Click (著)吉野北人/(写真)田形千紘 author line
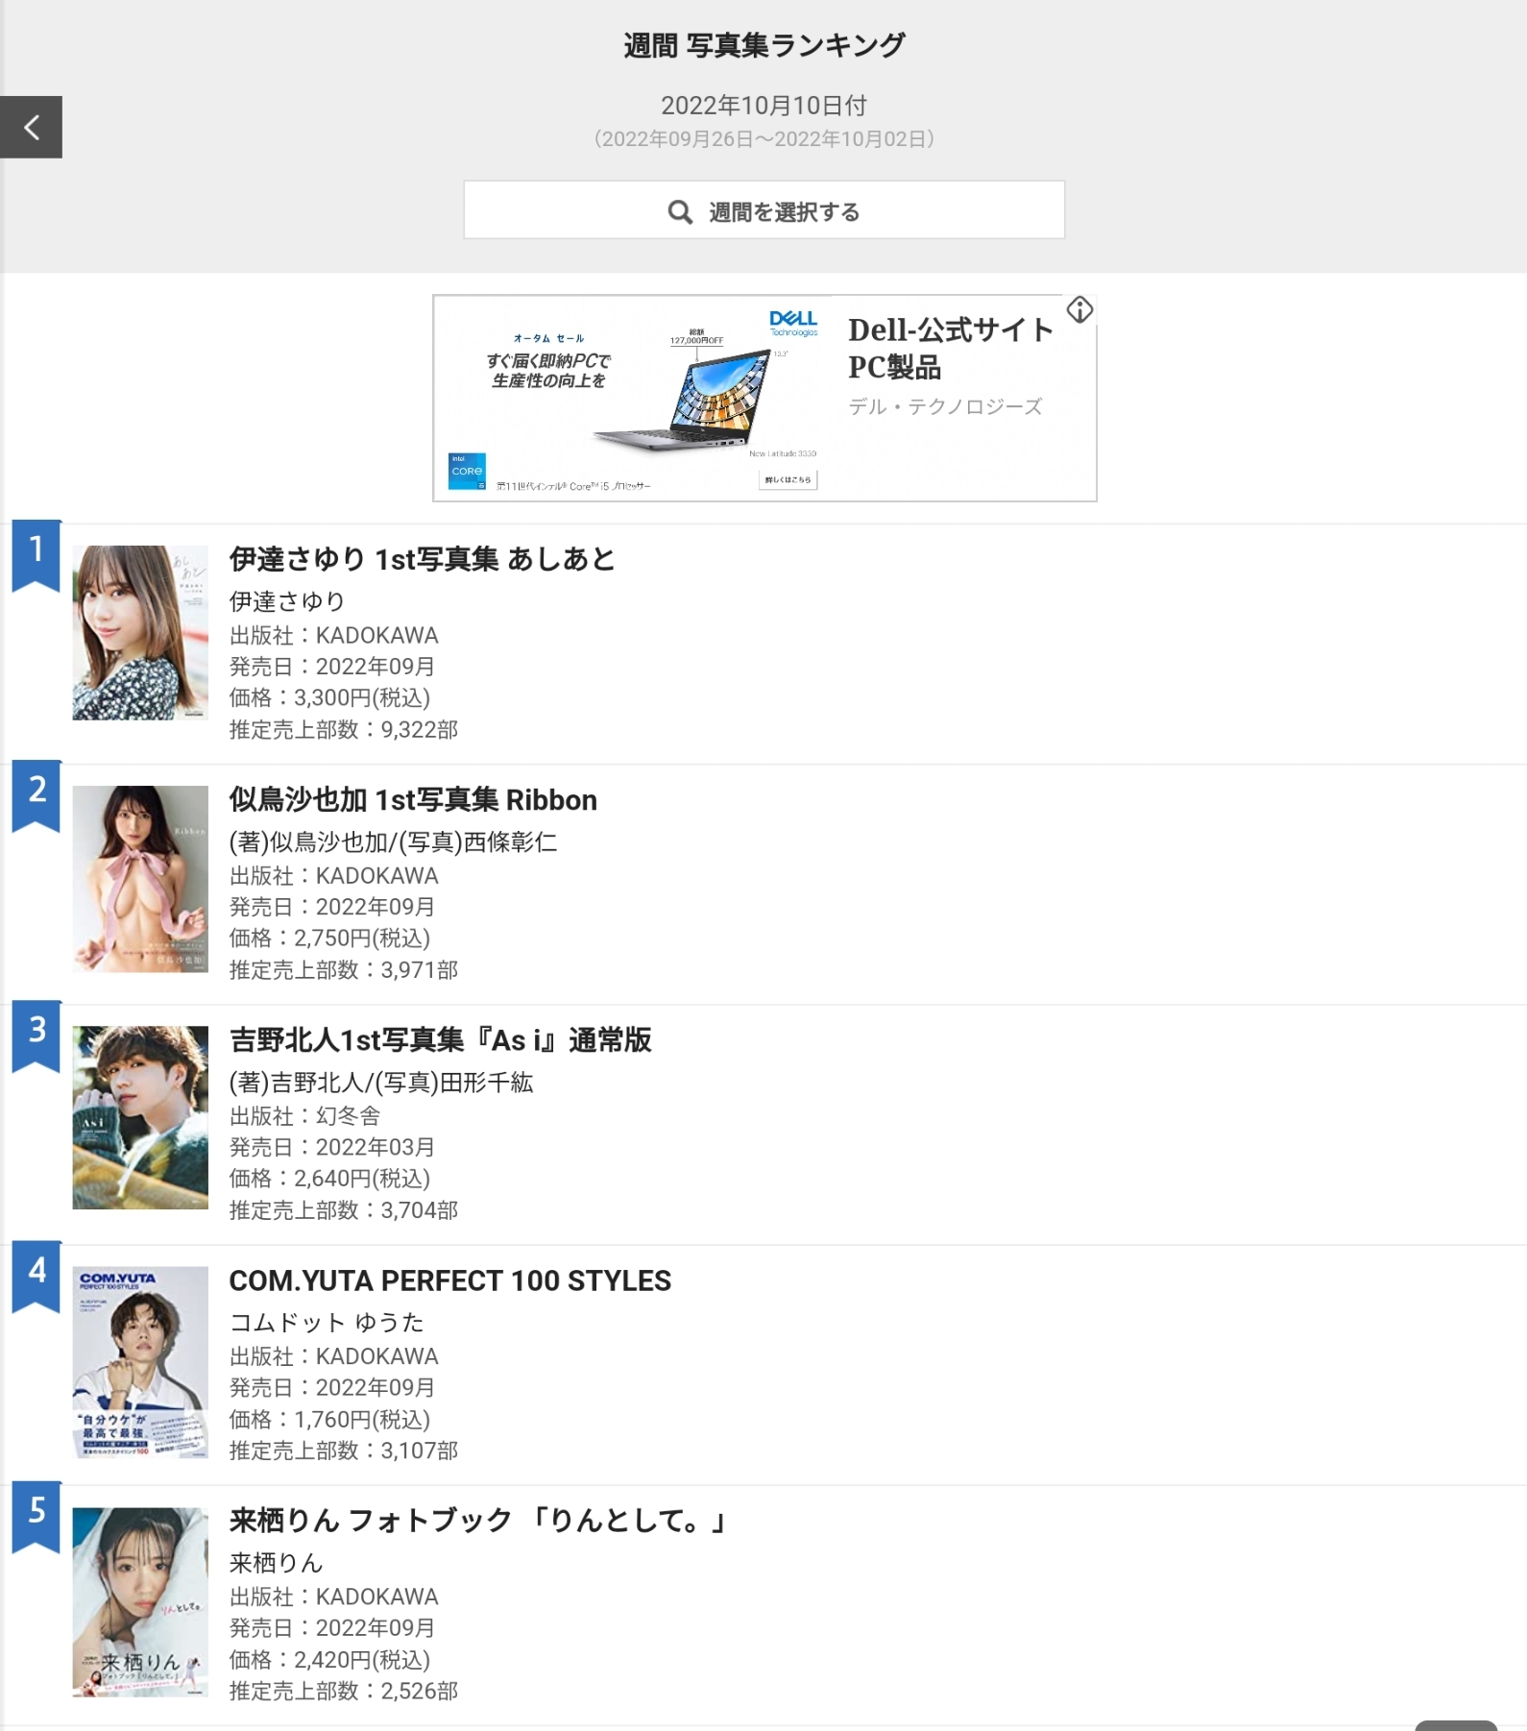The image size is (1527, 1731). [x=380, y=1083]
